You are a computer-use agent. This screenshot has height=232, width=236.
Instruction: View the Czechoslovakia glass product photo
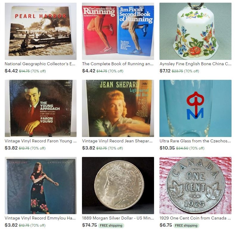(x=195, y=108)
